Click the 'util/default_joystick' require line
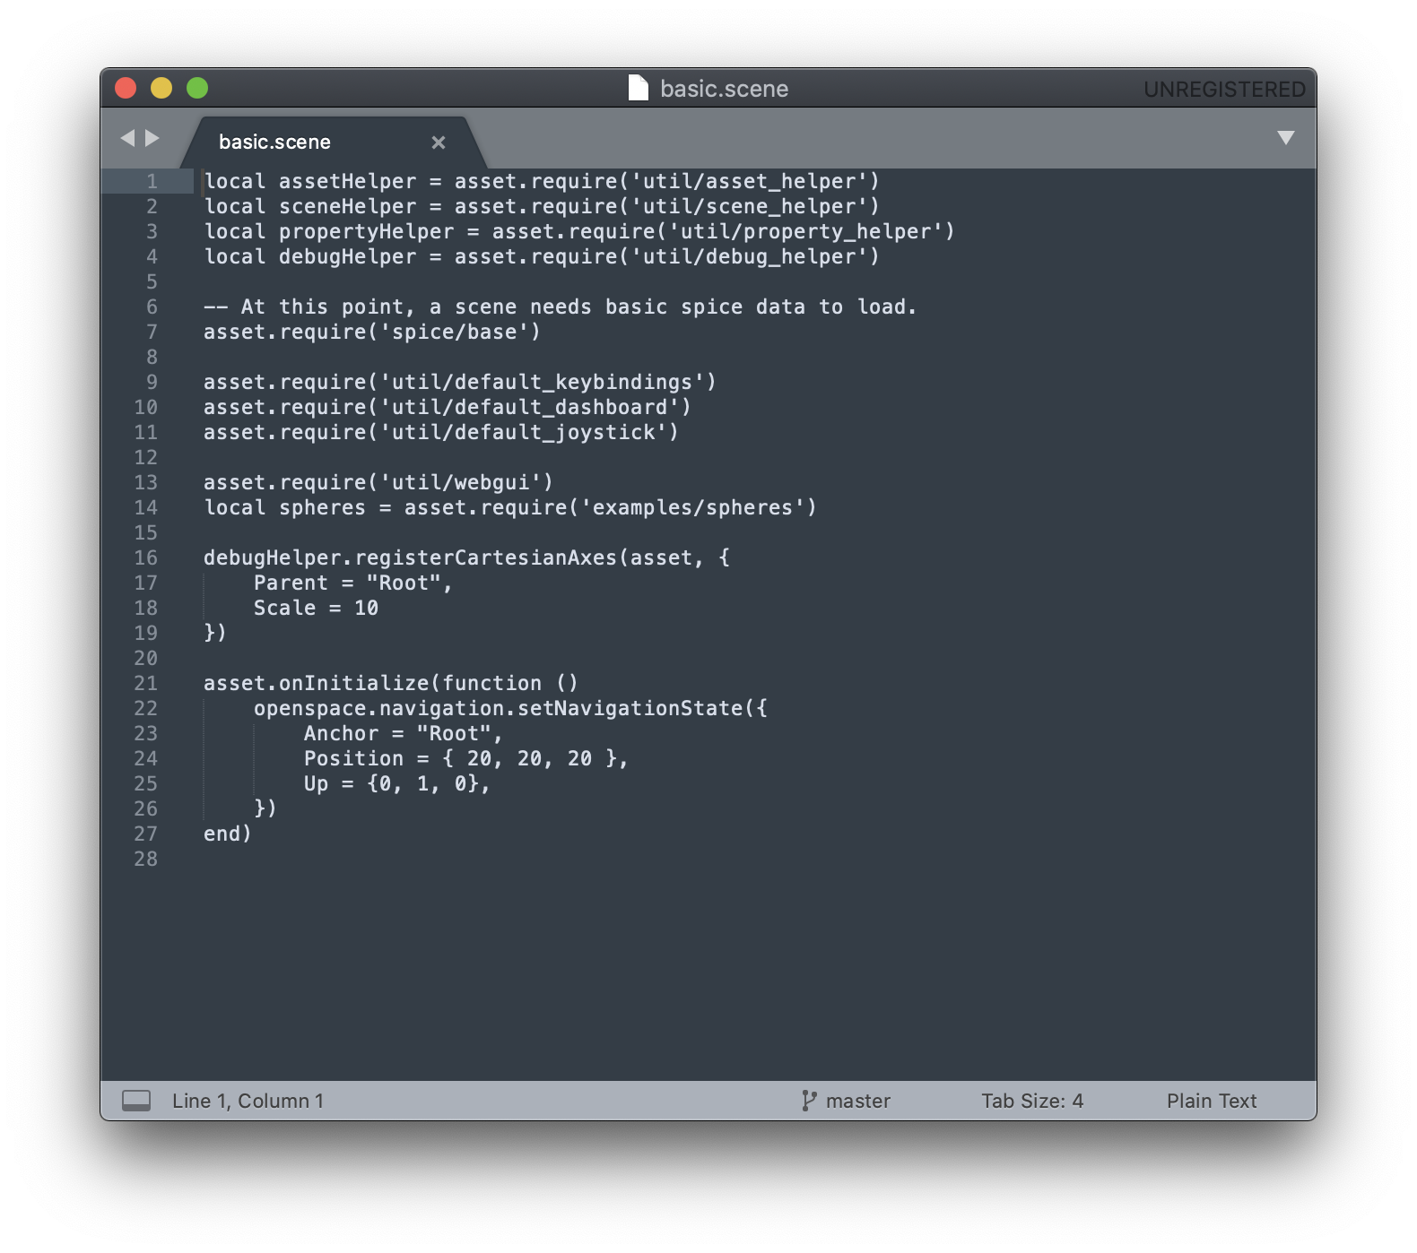 click(441, 432)
